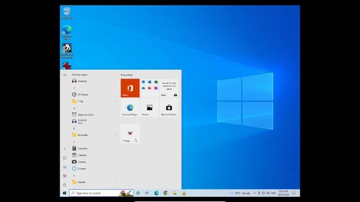360x202 pixels.
Task: Click the network tray icon
Action: point(263,193)
